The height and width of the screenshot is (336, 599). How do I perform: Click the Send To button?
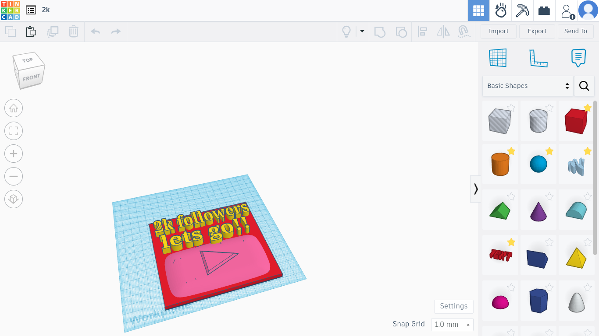tap(576, 31)
